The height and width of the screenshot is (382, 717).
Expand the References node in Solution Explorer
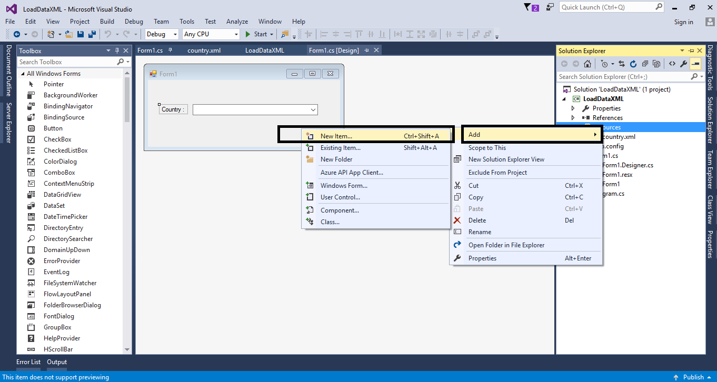coord(573,118)
